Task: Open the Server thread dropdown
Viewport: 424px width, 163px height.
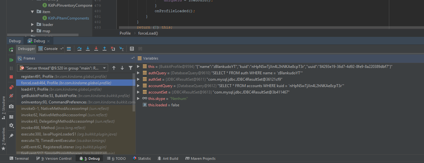Action: click(63, 68)
